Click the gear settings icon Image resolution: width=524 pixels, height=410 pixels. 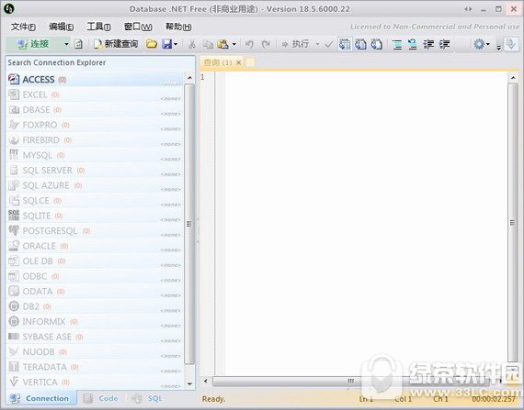coord(479,44)
